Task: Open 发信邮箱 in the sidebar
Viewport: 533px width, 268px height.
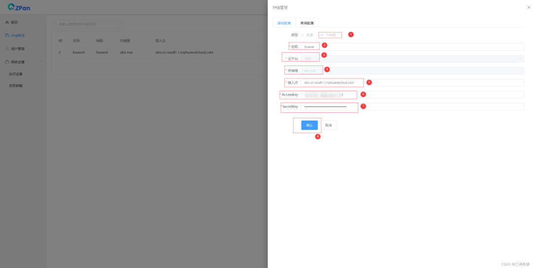Action: (x=16, y=86)
